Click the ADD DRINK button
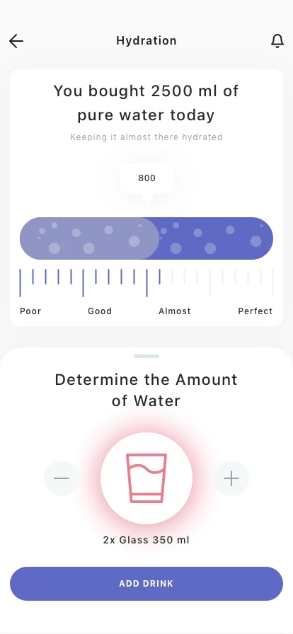This screenshot has width=293, height=634. [146, 584]
